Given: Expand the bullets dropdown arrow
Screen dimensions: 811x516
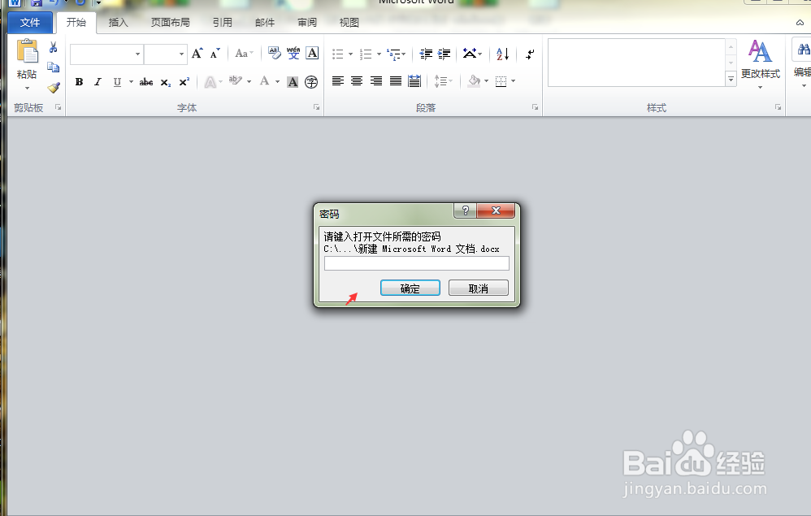Looking at the screenshot, I should coord(350,54).
